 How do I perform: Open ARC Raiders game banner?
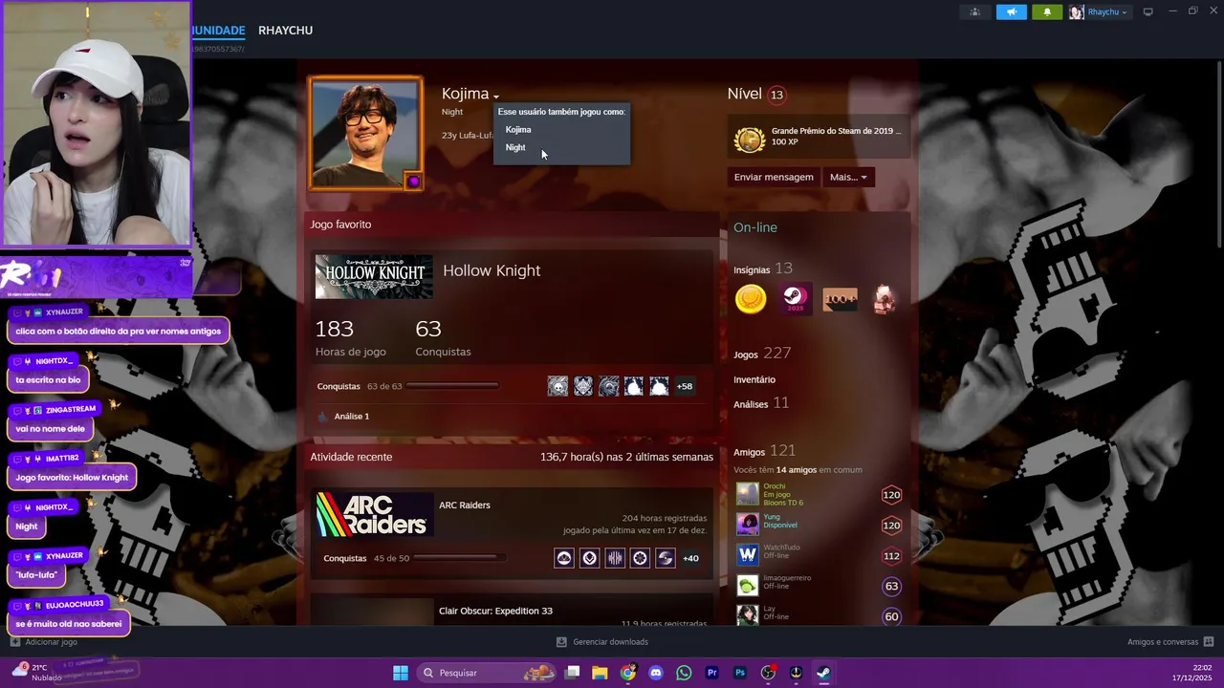374,514
